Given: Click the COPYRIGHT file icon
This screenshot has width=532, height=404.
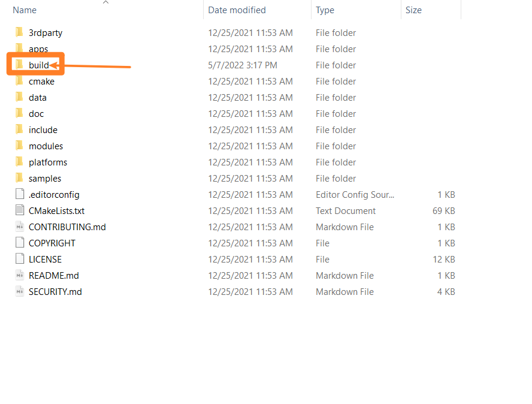Looking at the screenshot, I should point(20,242).
